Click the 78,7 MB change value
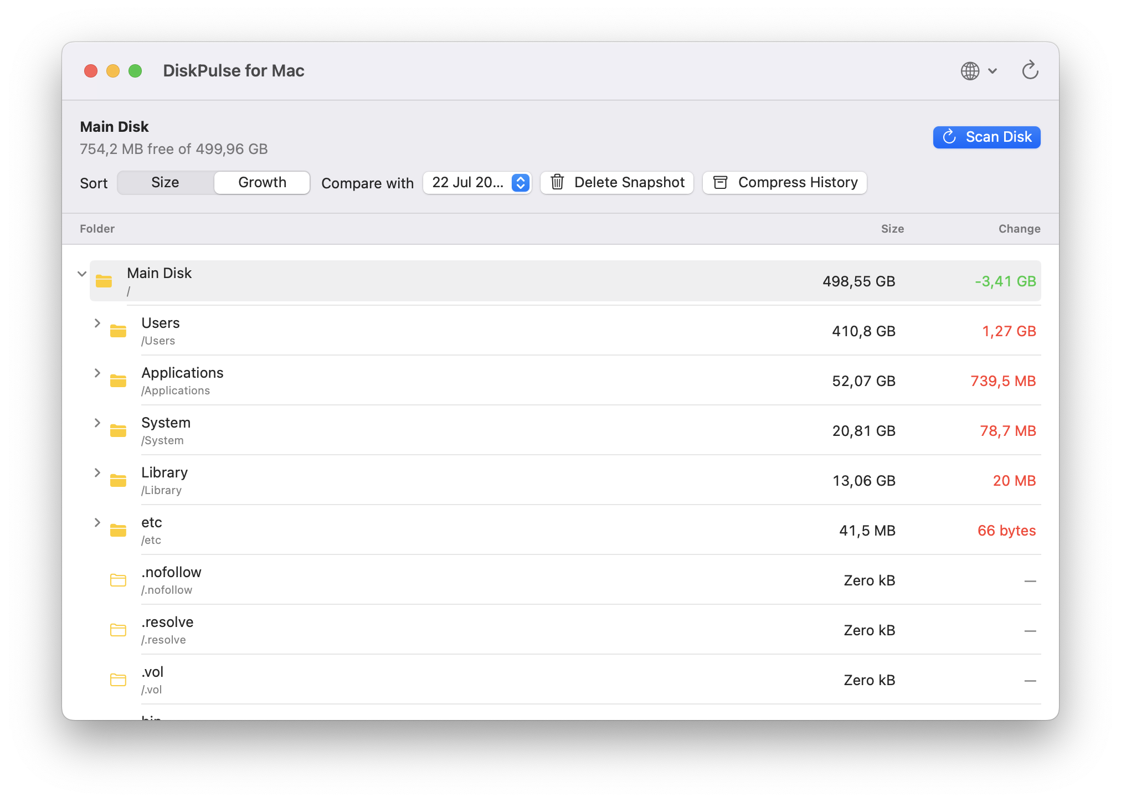Image resolution: width=1121 pixels, height=802 pixels. pyautogui.click(x=1008, y=431)
